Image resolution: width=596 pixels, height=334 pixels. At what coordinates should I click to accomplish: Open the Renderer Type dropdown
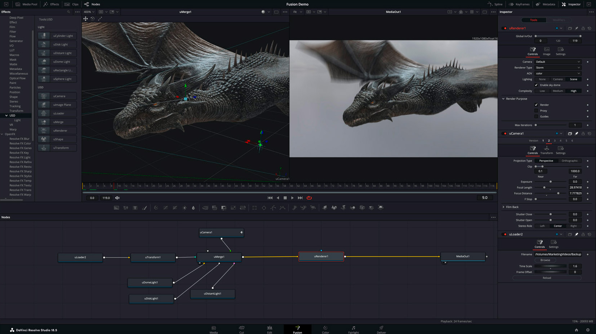coord(557,68)
